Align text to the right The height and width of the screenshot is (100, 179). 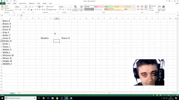point(39,10)
